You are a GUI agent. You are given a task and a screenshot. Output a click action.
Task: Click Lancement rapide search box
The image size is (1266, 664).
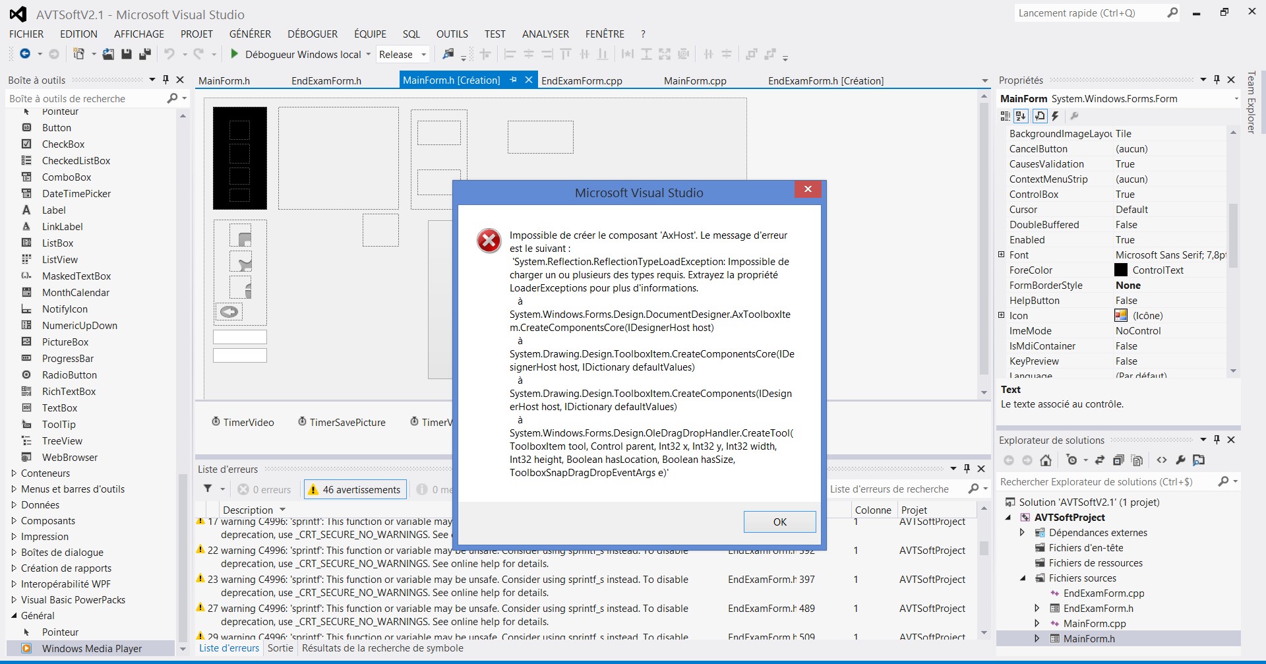coord(1091,13)
